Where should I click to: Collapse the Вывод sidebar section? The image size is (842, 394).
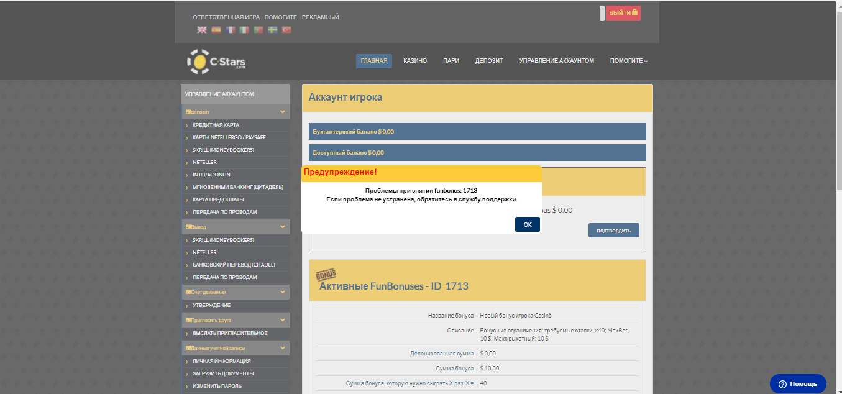tap(283, 227)
